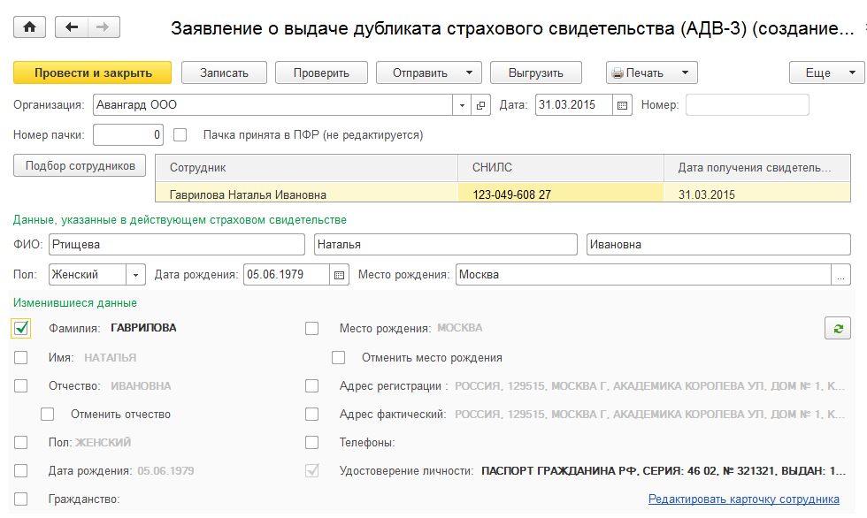Click the home icon button

click(31, 27)
